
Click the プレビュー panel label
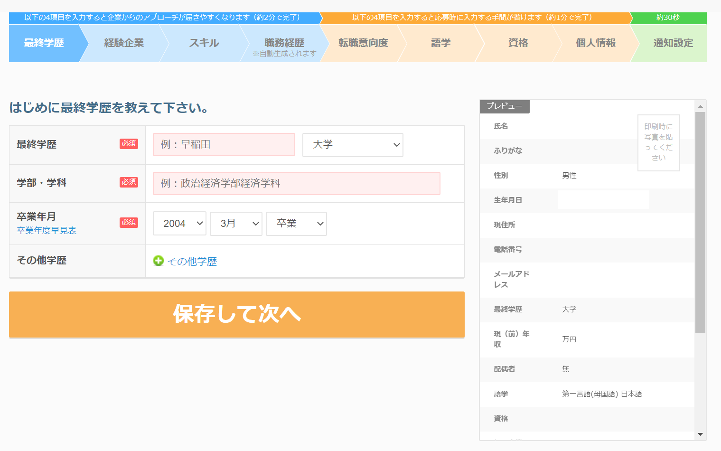point(505,106)
